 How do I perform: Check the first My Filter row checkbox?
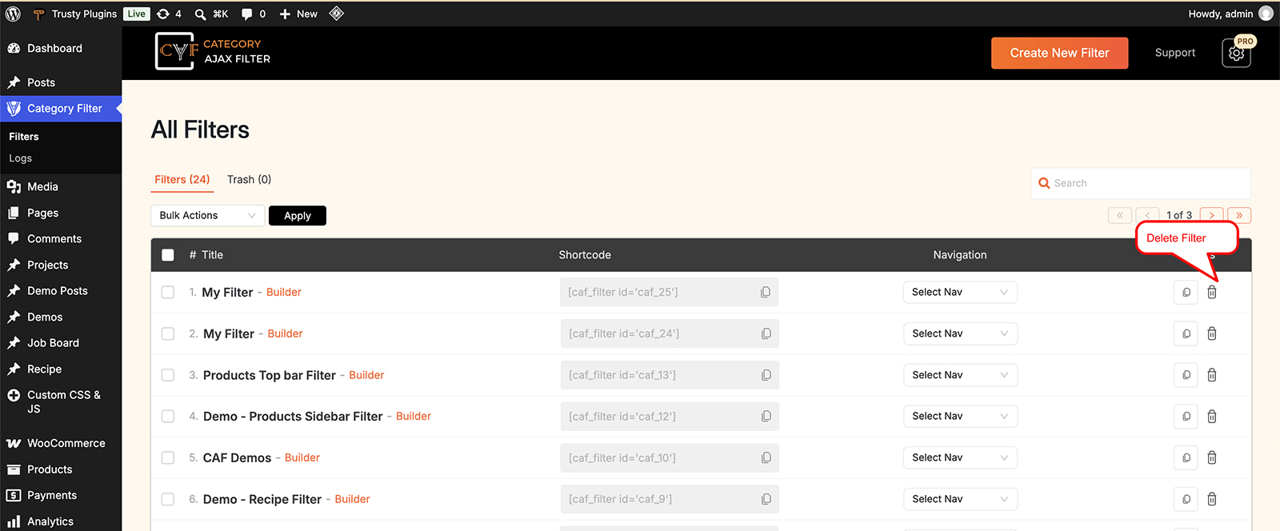168,292
